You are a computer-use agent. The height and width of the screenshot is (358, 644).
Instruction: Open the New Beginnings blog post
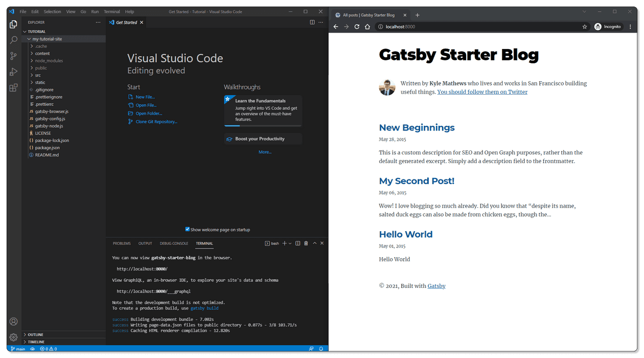click(x=417, y=127)
